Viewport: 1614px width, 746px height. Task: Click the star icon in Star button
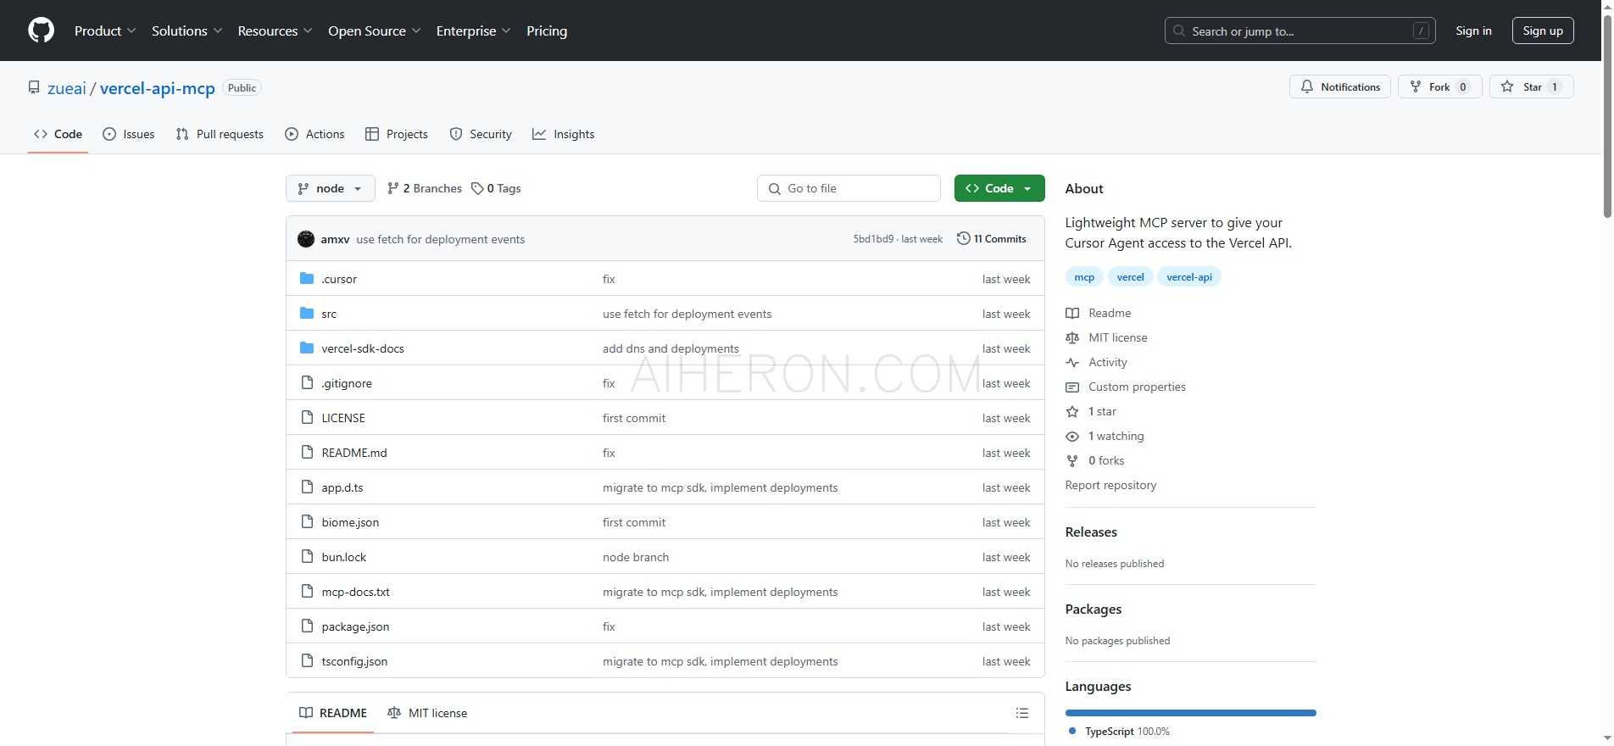click(x=1507, y=86)
